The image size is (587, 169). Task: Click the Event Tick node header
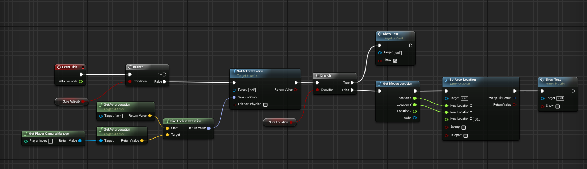click(x=70, y=67)
